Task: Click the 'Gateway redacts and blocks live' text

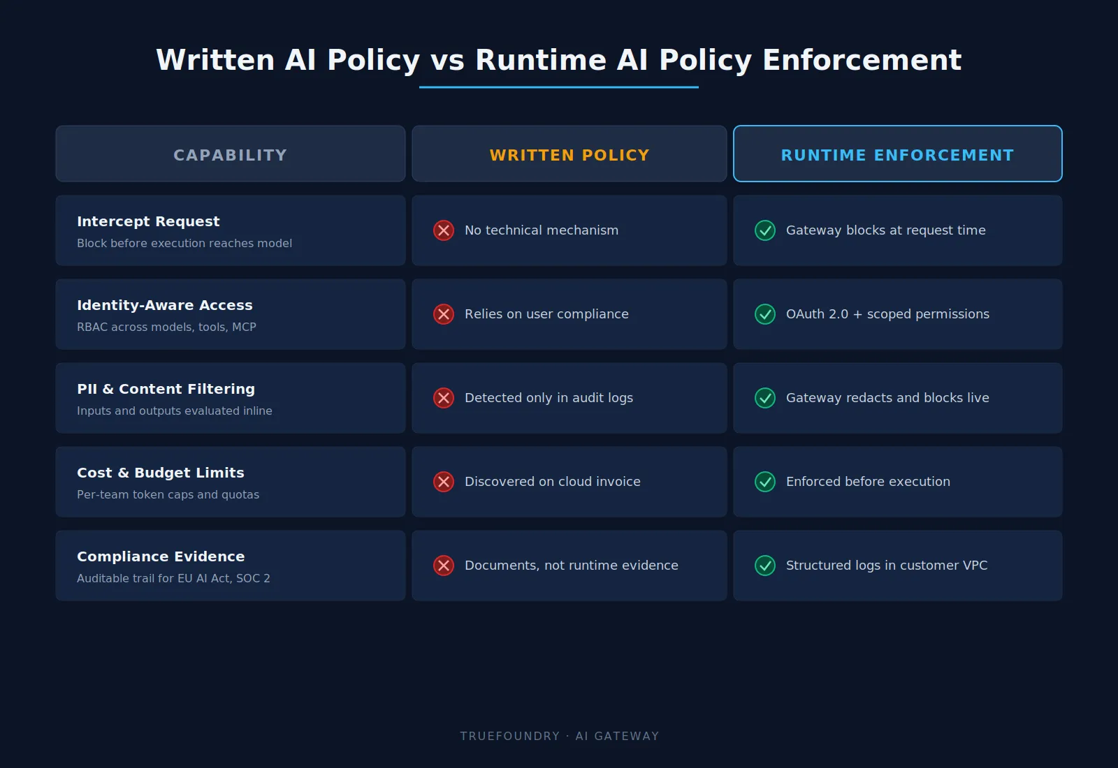Action: [x=887, y=398]
